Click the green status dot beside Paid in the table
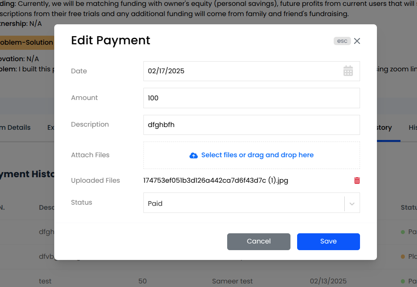 (x=402, y=232)
